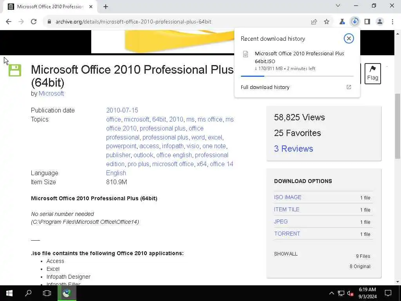Open the 'excel' topic link
This screenshot has width=401, height=301.
(215, 138)
